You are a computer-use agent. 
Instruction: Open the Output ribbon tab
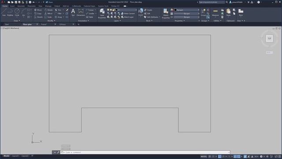click(57, 6)
